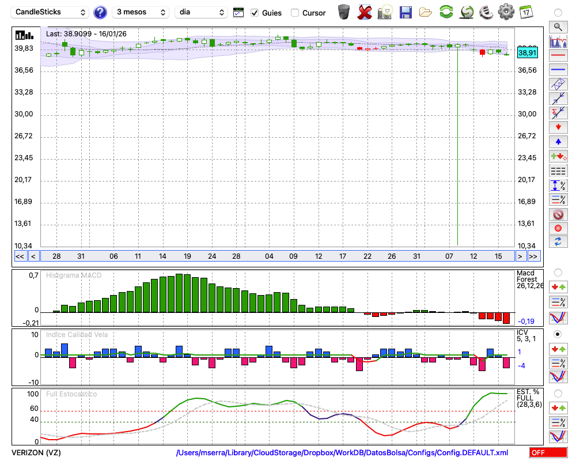Click the red OFF button
Viewport: 576px width, 461px height.
tap(547, 453)
